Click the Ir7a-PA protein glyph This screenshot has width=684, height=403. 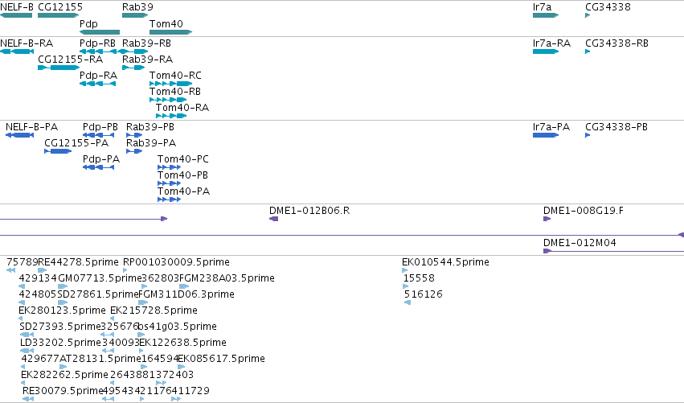point(546,135)
